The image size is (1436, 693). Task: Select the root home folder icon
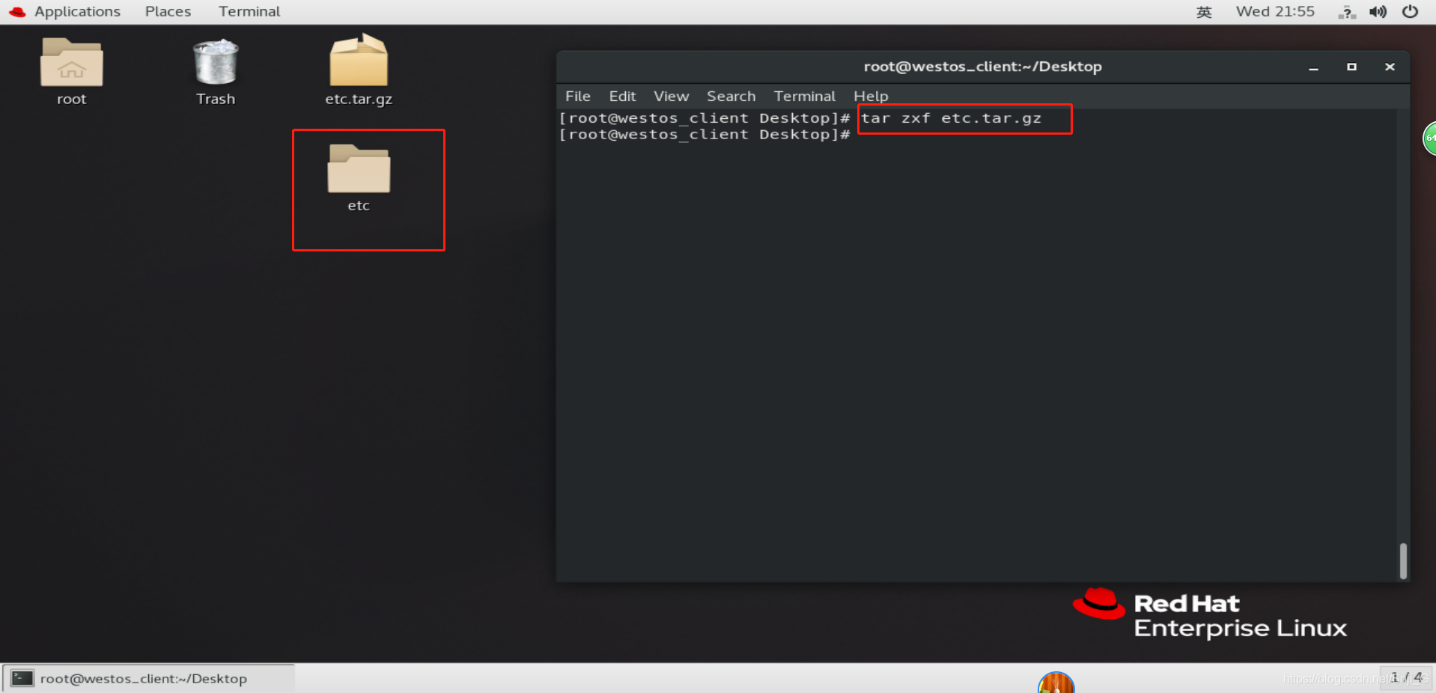(71, 63)
